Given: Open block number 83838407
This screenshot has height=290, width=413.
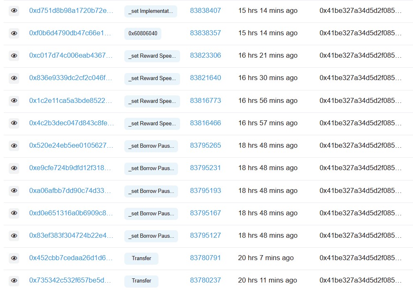Looking at the screenshot, I should (x=205, y=10).
